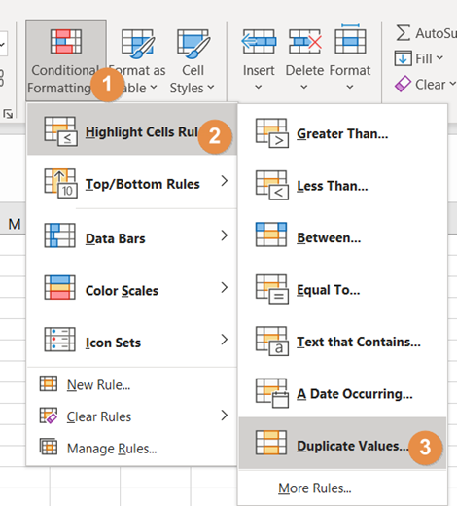Open More Rules... at menu bottom

315,488
